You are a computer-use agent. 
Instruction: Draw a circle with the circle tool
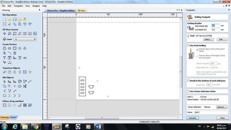[x=5, y=48]
